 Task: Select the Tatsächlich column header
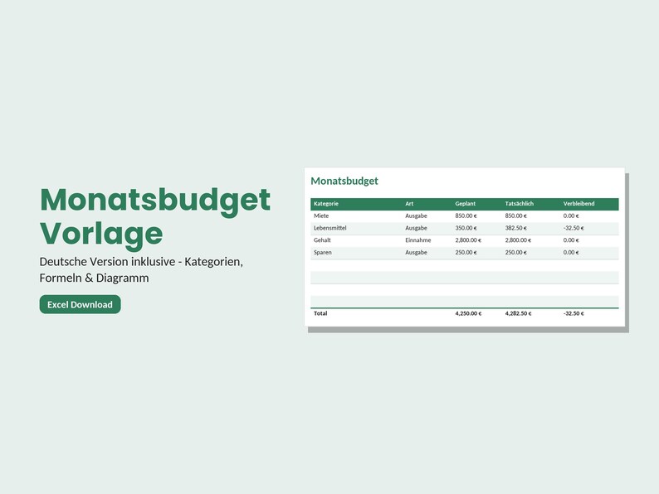tap(519, 204)
